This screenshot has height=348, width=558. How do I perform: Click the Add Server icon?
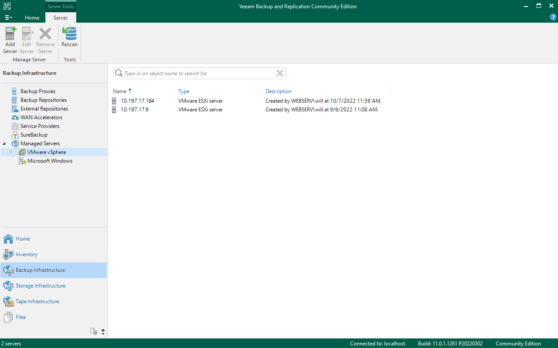[10, 34]
